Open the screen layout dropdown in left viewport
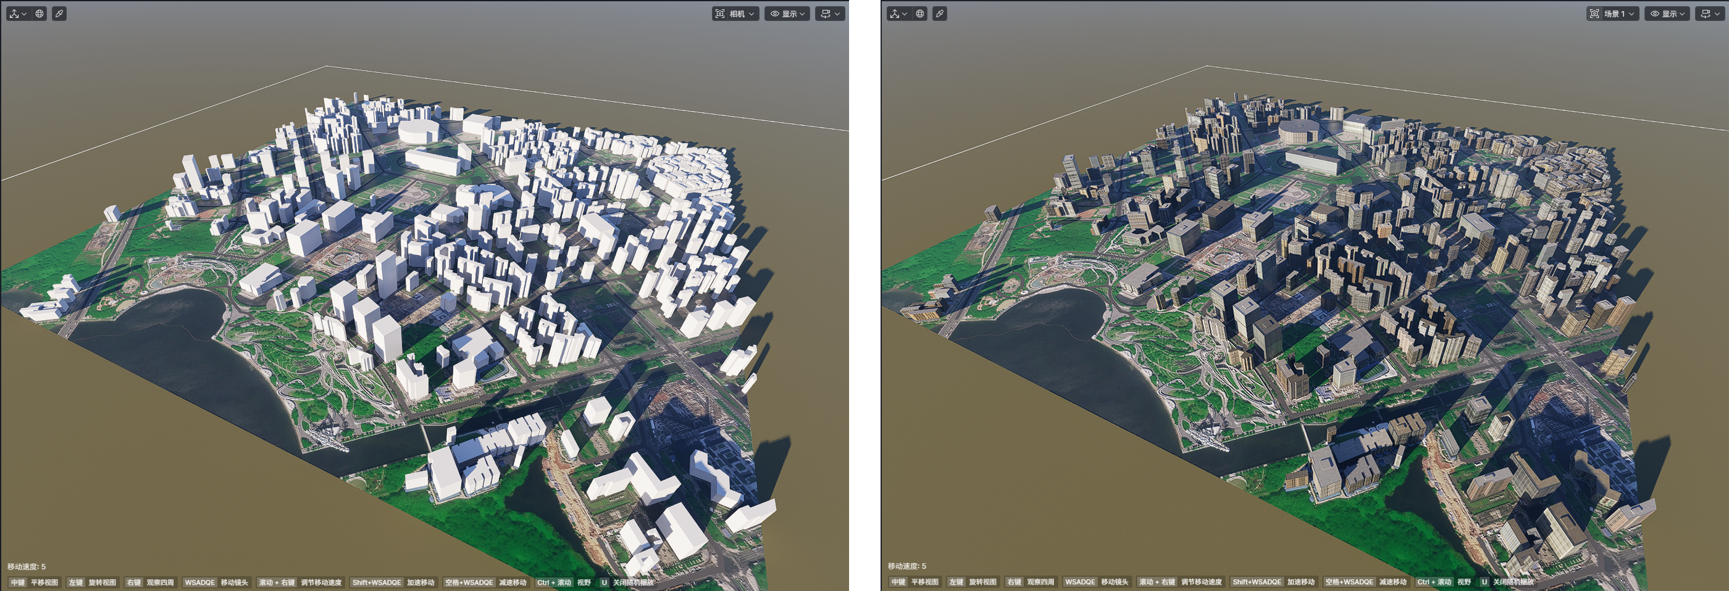 [831, 14]
